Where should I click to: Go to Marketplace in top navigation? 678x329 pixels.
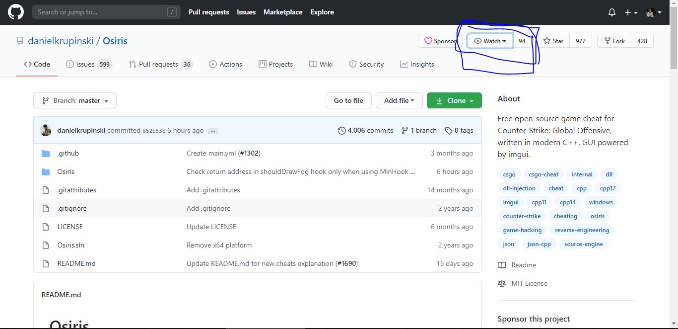click(283, 12)
